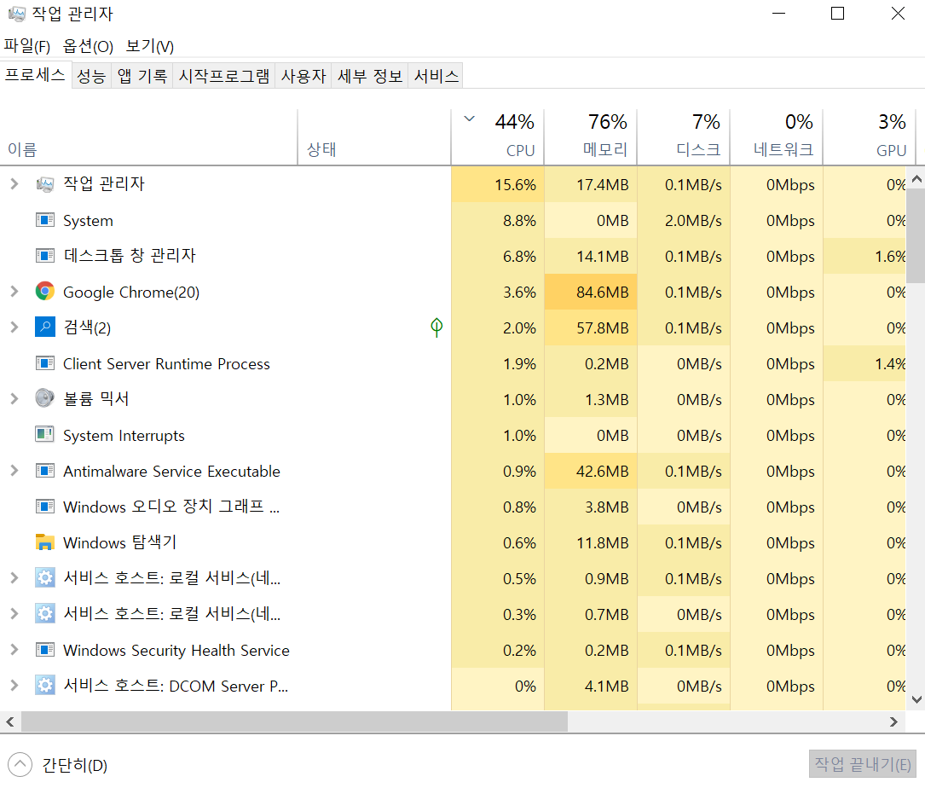The width and height of the screenshot is (925, 788).
Task: Click the Antimalware Service Executable icon
Action: coord(45,471)
